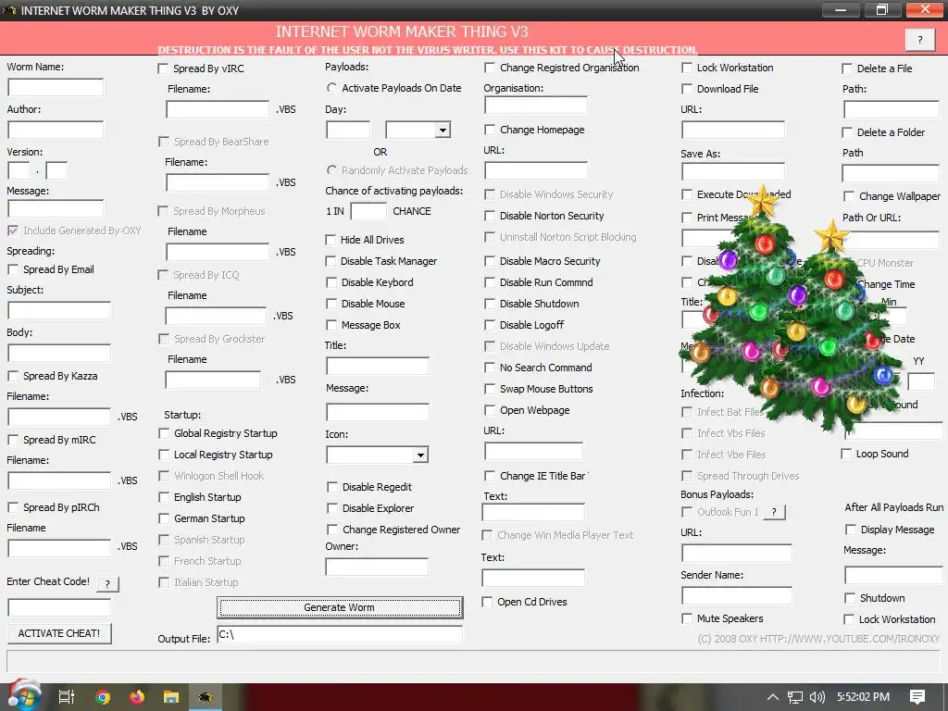Open the volume tray icon
Screen dimensions: 948x711
(817, 697)
